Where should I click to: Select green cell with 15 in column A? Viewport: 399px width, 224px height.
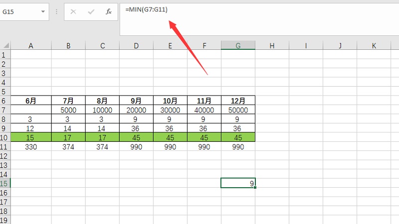tap(31, 137)
